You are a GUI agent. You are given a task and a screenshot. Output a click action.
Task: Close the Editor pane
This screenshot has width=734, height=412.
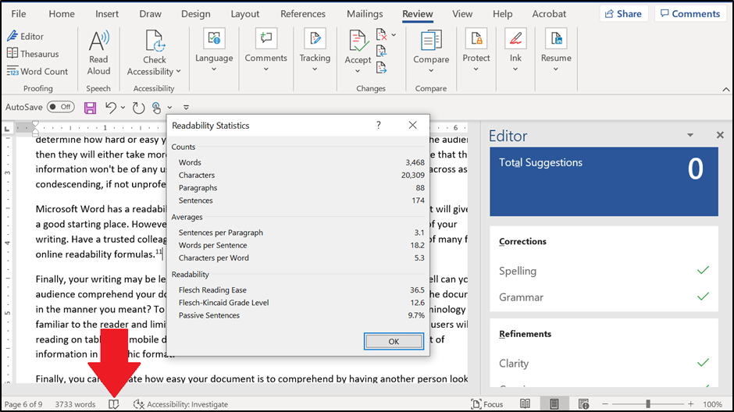(720, 135)
